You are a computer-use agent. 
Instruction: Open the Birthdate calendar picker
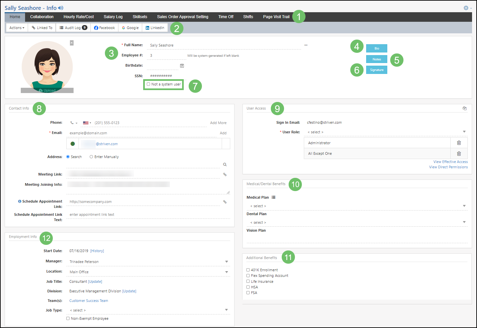point(182,66)
